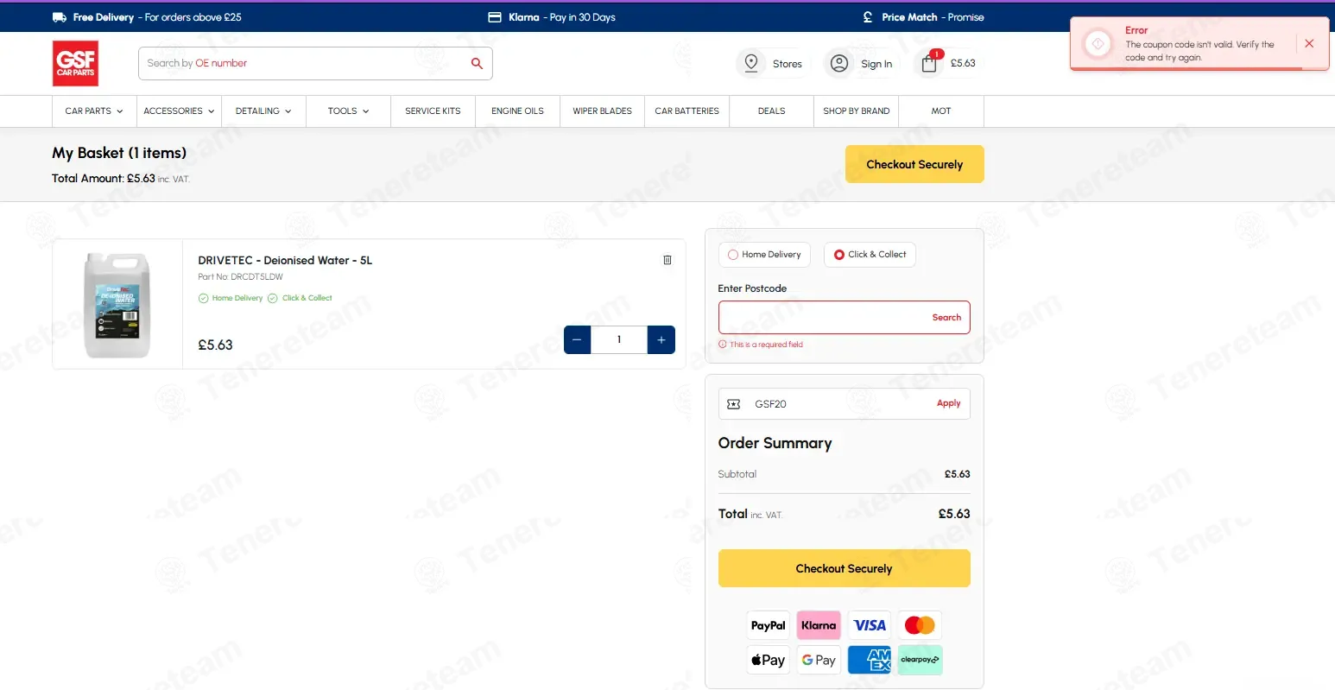The image size is (1335, 690).
Task: Open the Engine Oils category
Action: (x=517, y=111)
